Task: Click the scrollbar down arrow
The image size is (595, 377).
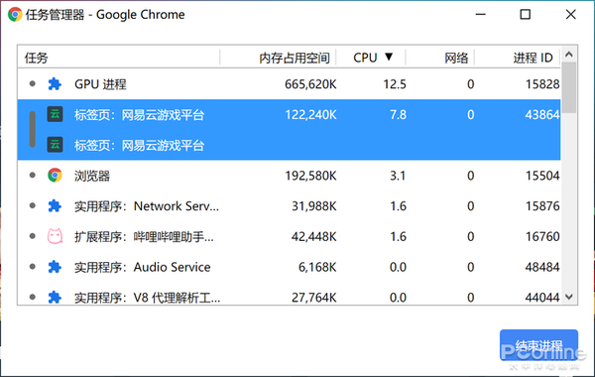Action: pyautogui.click(x=569, y=297)
